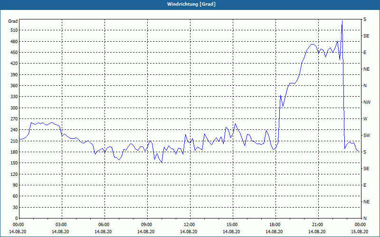Screen dimensions: 380x237
Task: Select the 240 left-axis value
Action: pyautogui.click(x=14, y=130)
